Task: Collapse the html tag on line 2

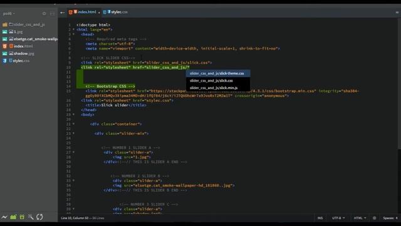Action: coord(74,30)
